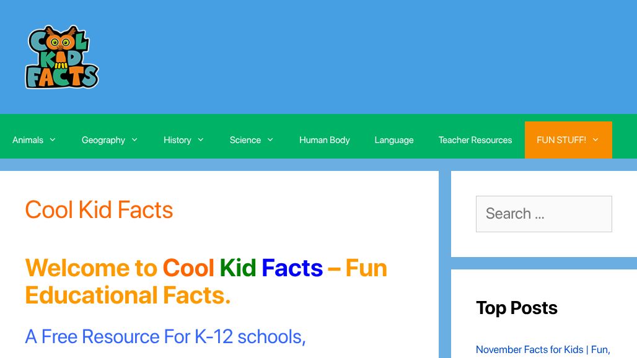Expand the Animals dropdown chevron
Viewport: 637px width, 358px height.
pyautogui.click(x=52, y=140)
